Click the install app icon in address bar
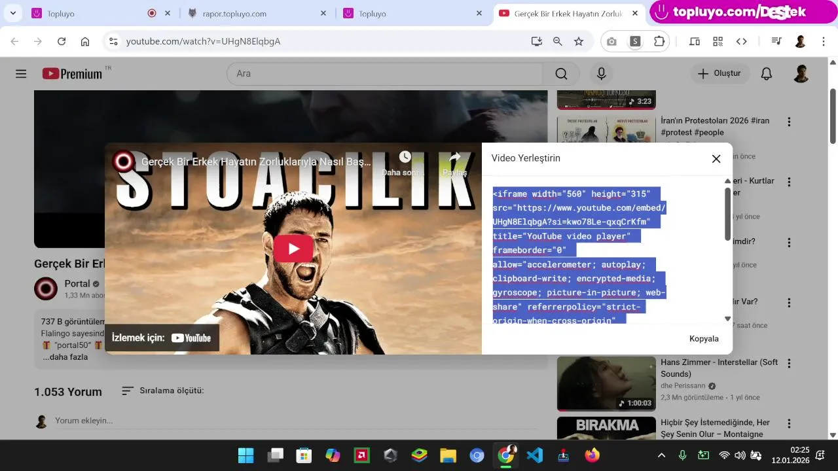Image resolution: width=838 pixels, height=471 pixels. coord(537,41)
